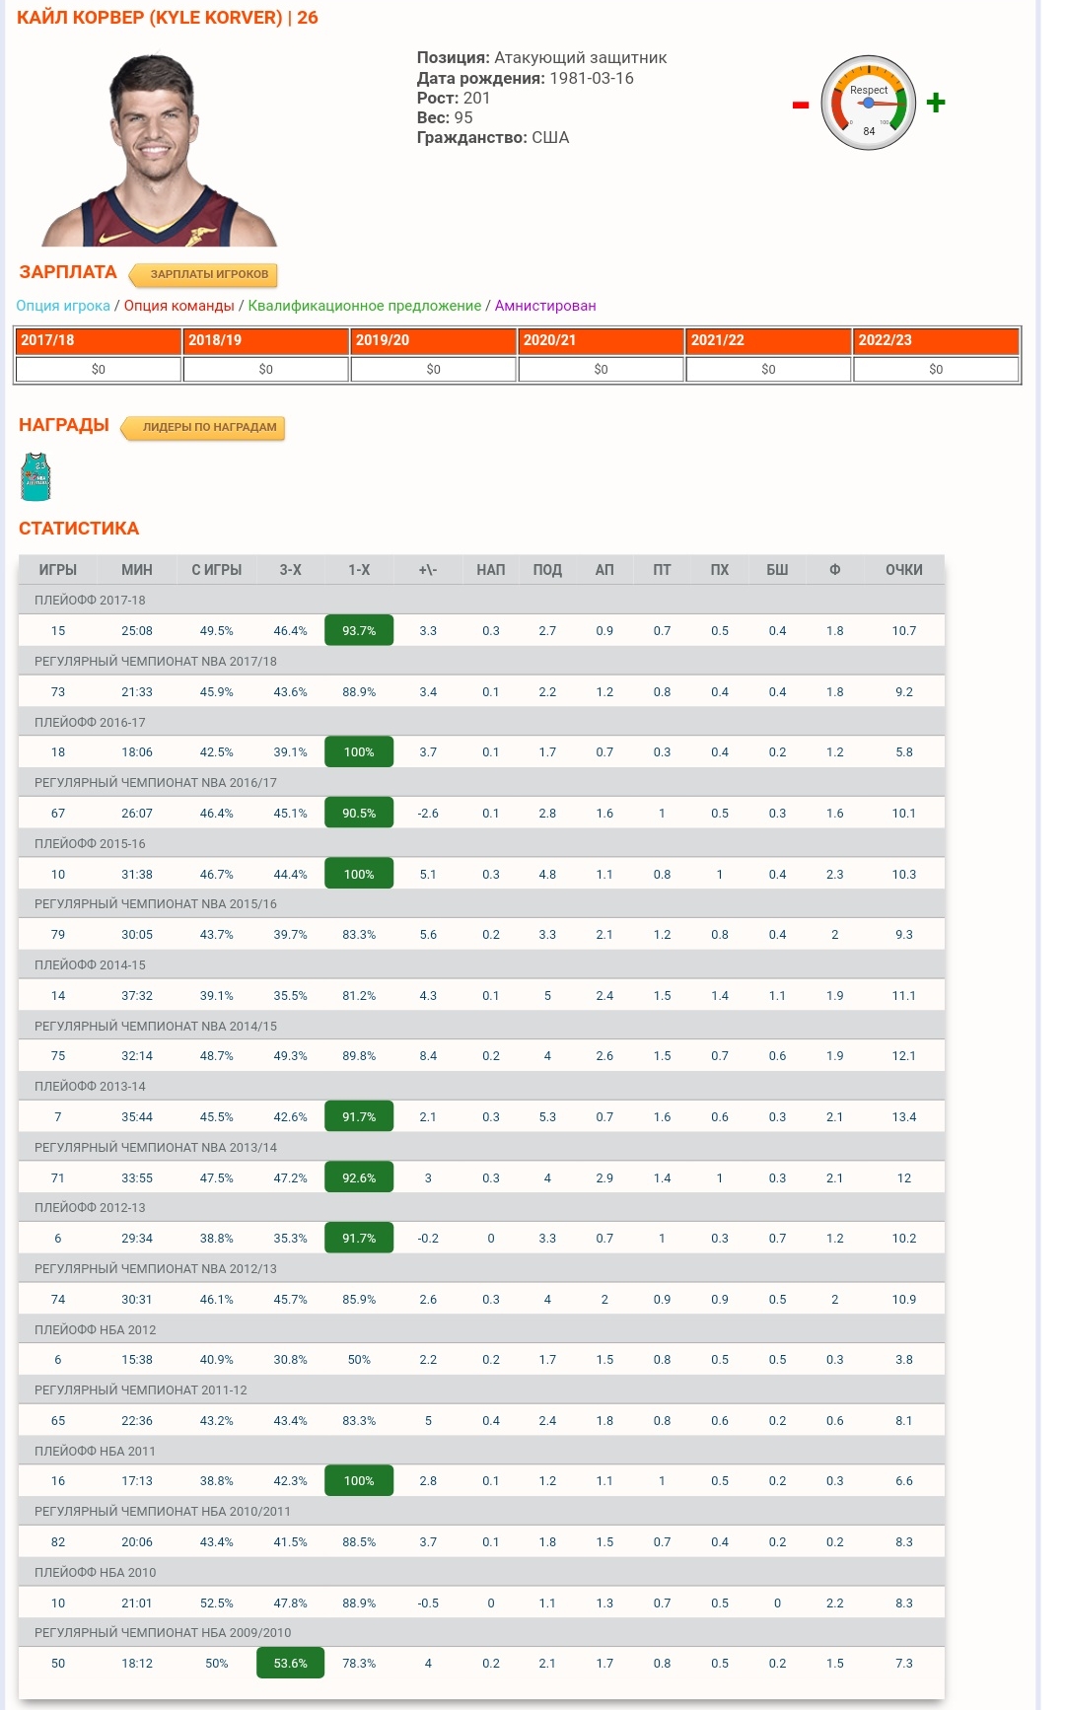The height and width of the screenshot is (1710, 1065).
Task: Click the ПЛЕЙОФФ 2013-14 season row label
Action: coord(90,1087)
